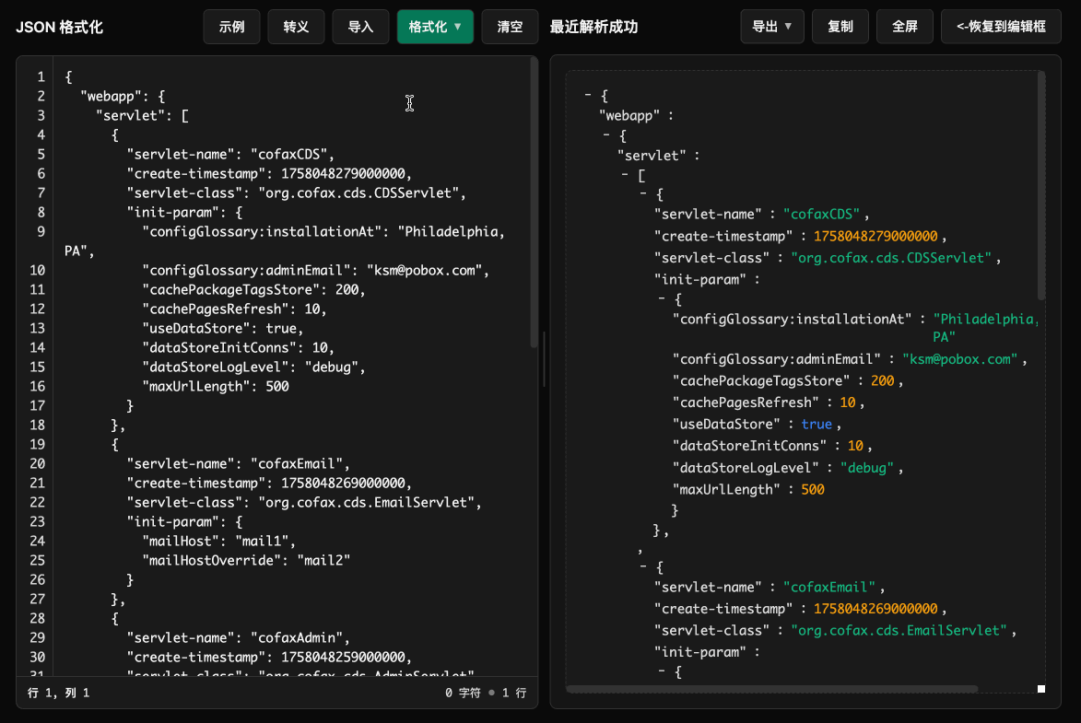Enter fullscreen with 全屏
The width and height of the screenshot is (1081, 723).
[904, 27]
